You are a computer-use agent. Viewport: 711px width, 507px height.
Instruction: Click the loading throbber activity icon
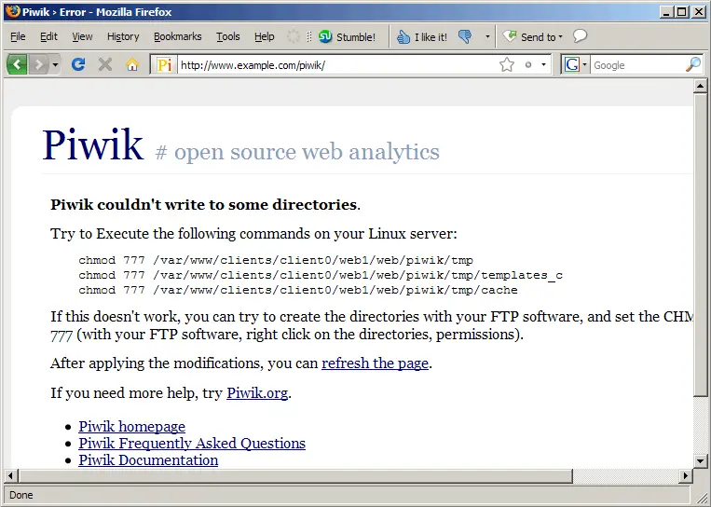point(294,36)
